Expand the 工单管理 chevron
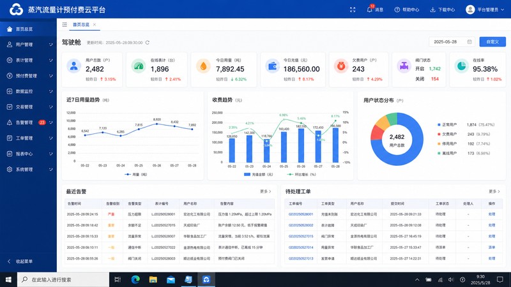511x287 pixels. tap(51, 138)
